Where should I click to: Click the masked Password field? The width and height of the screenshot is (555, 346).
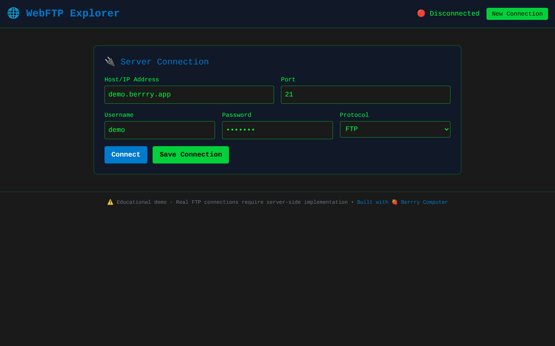click(277, 130)
